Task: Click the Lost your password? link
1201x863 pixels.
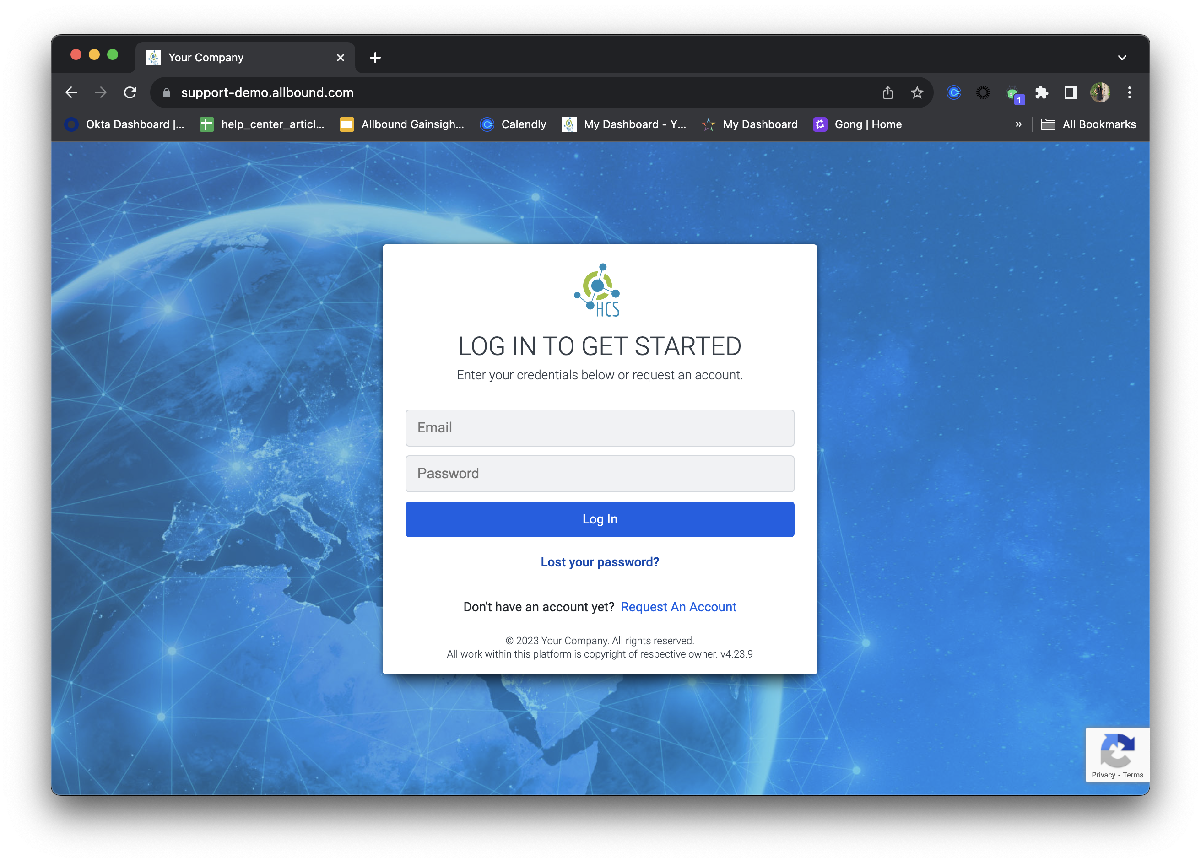Action: click(600, 562)
